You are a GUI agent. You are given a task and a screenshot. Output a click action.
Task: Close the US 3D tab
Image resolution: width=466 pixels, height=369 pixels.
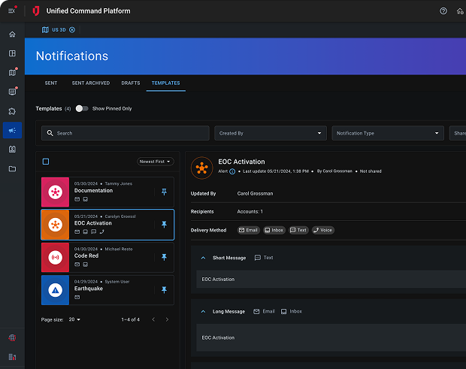pos(72,30)
